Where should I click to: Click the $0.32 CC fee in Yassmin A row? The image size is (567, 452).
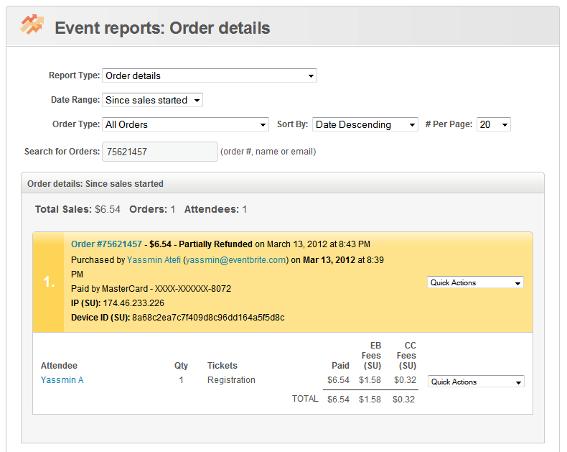pyautogui.click(x=405, y=380)
